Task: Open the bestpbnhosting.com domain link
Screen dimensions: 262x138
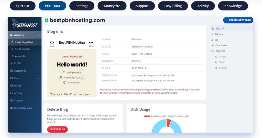Action: (142, 47)
